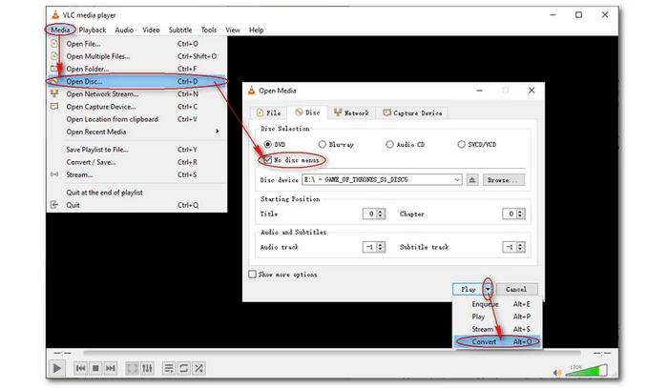Open the dropdown arrow beside Play
The height and width of the screenshot is (388, 668).
[x=488, y=289]
